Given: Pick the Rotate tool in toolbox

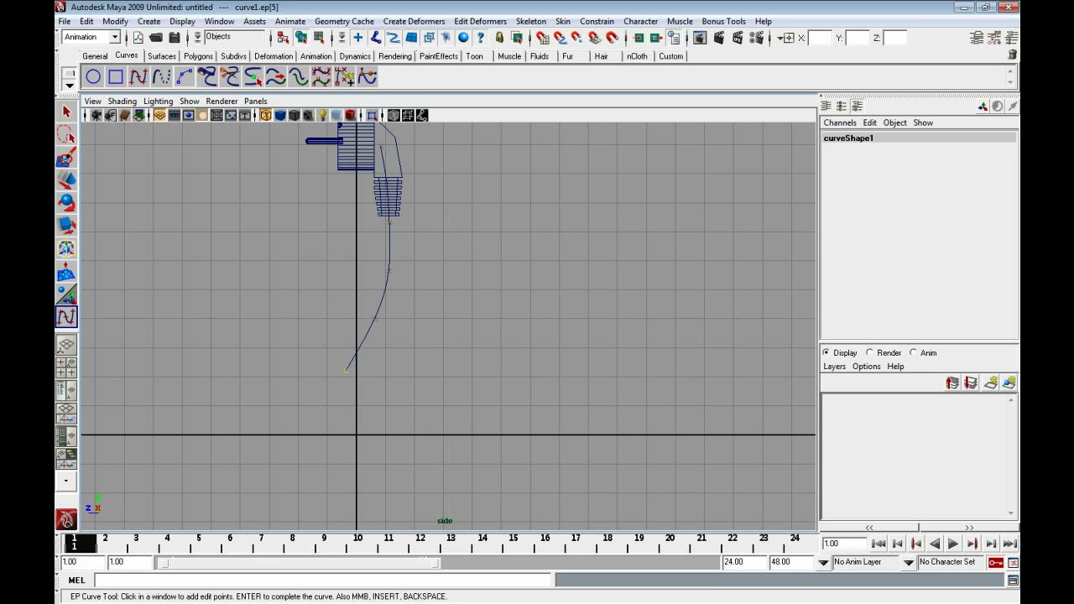Looking at the screenshot, I should coord(66,202).
